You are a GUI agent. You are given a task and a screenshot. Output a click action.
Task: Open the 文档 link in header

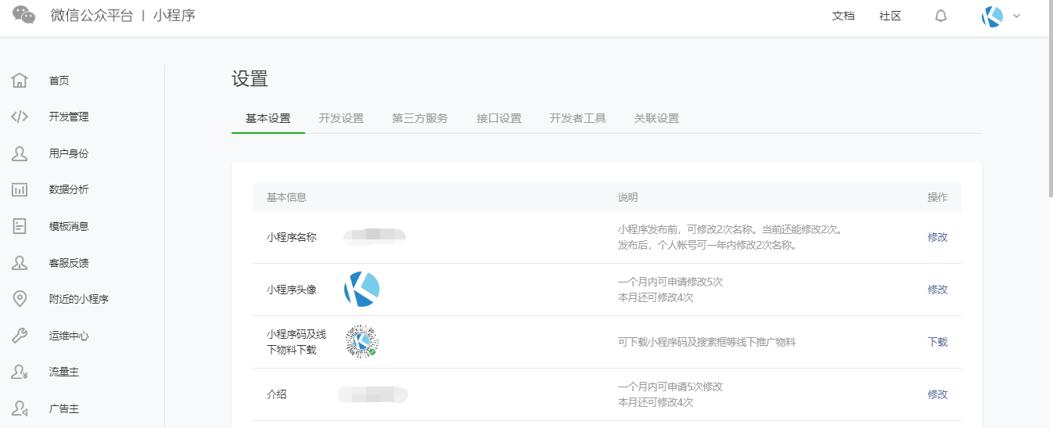[843, 16]
